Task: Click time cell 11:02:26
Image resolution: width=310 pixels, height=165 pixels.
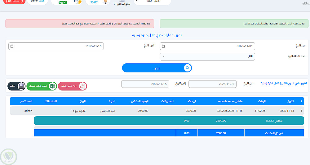Action: click(260, 111)
